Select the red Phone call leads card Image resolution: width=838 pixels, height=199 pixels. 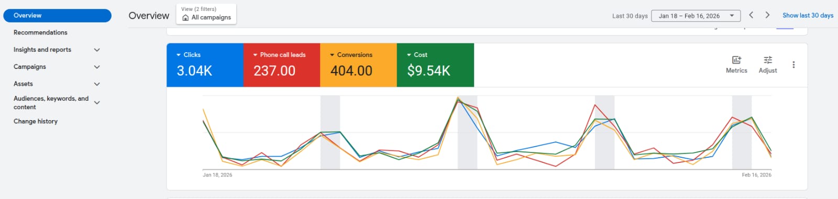[x=282, y=65]
